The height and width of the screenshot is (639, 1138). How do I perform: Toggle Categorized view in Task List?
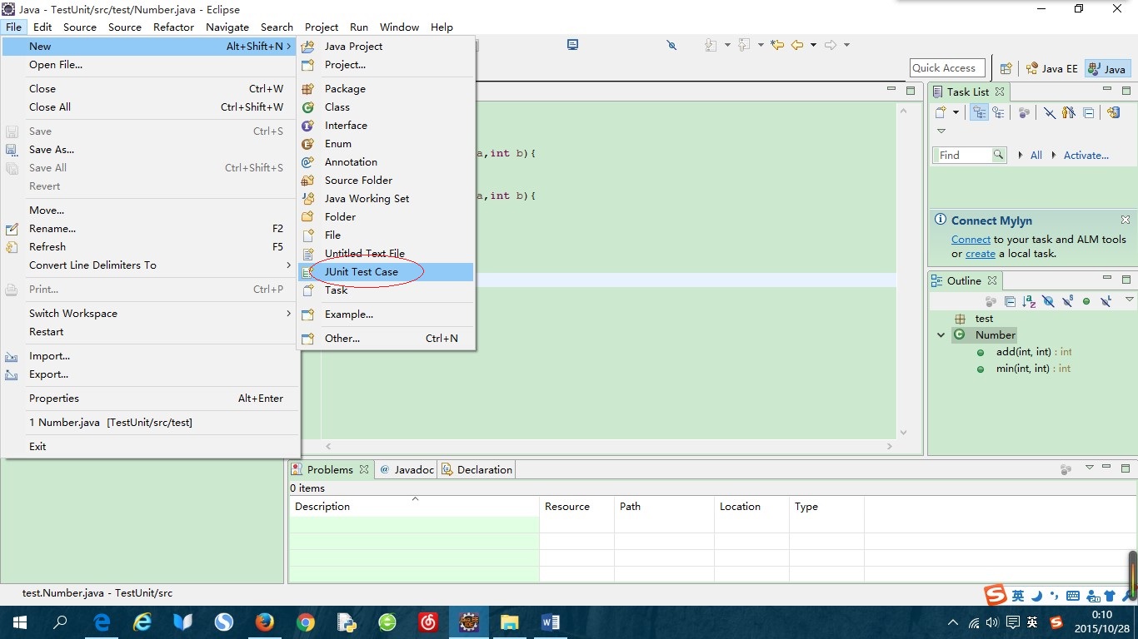[979, 112]
